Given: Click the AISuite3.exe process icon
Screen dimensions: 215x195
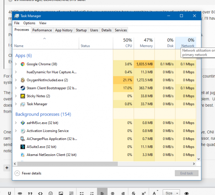Looking at the screenshot, I should coord(23,147).
